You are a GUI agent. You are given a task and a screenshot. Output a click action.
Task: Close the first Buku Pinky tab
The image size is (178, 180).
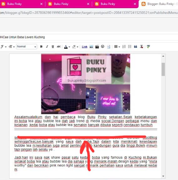(x=41, y=4)
